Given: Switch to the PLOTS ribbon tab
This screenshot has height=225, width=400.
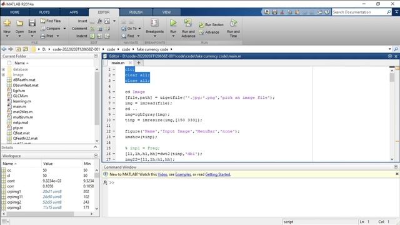Looking at the screenshot, I should 44,12.
